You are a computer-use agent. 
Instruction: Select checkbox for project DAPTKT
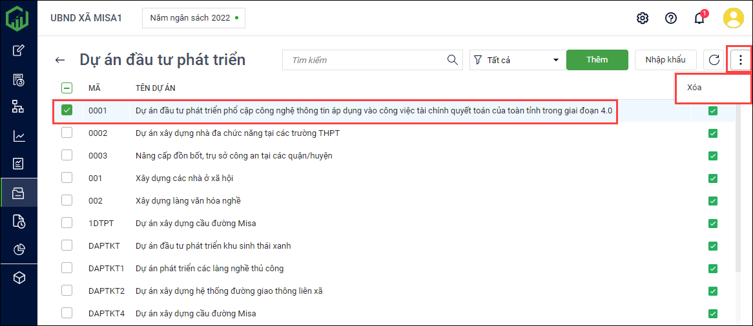(67, 245)
